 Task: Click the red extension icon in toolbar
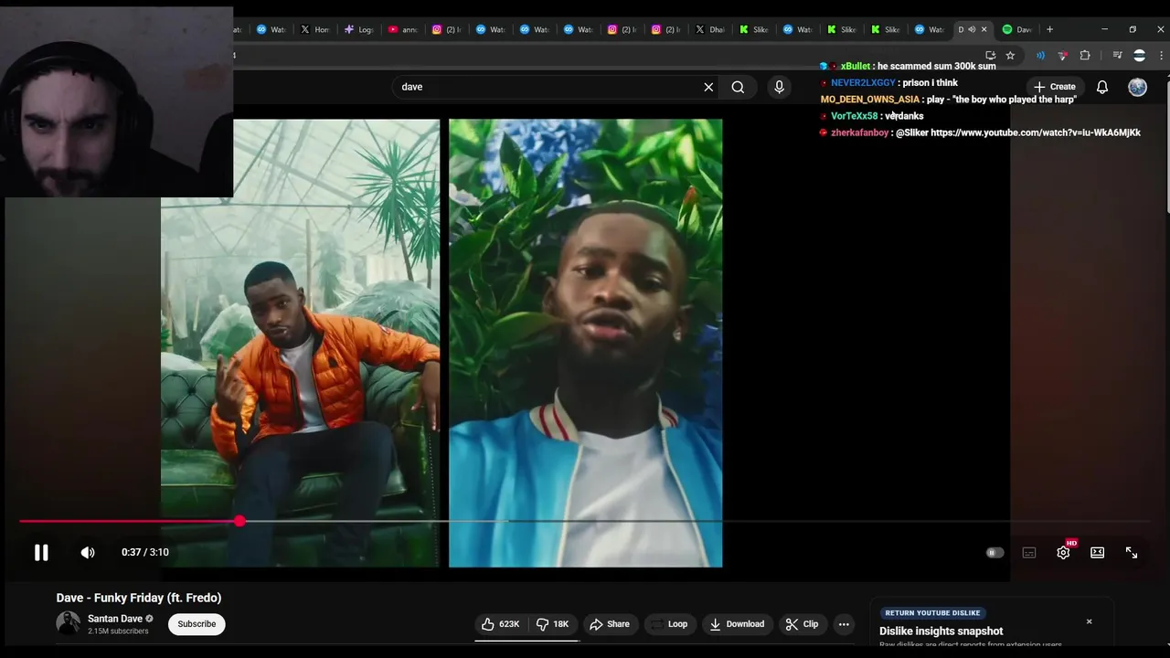[1062, 56]
